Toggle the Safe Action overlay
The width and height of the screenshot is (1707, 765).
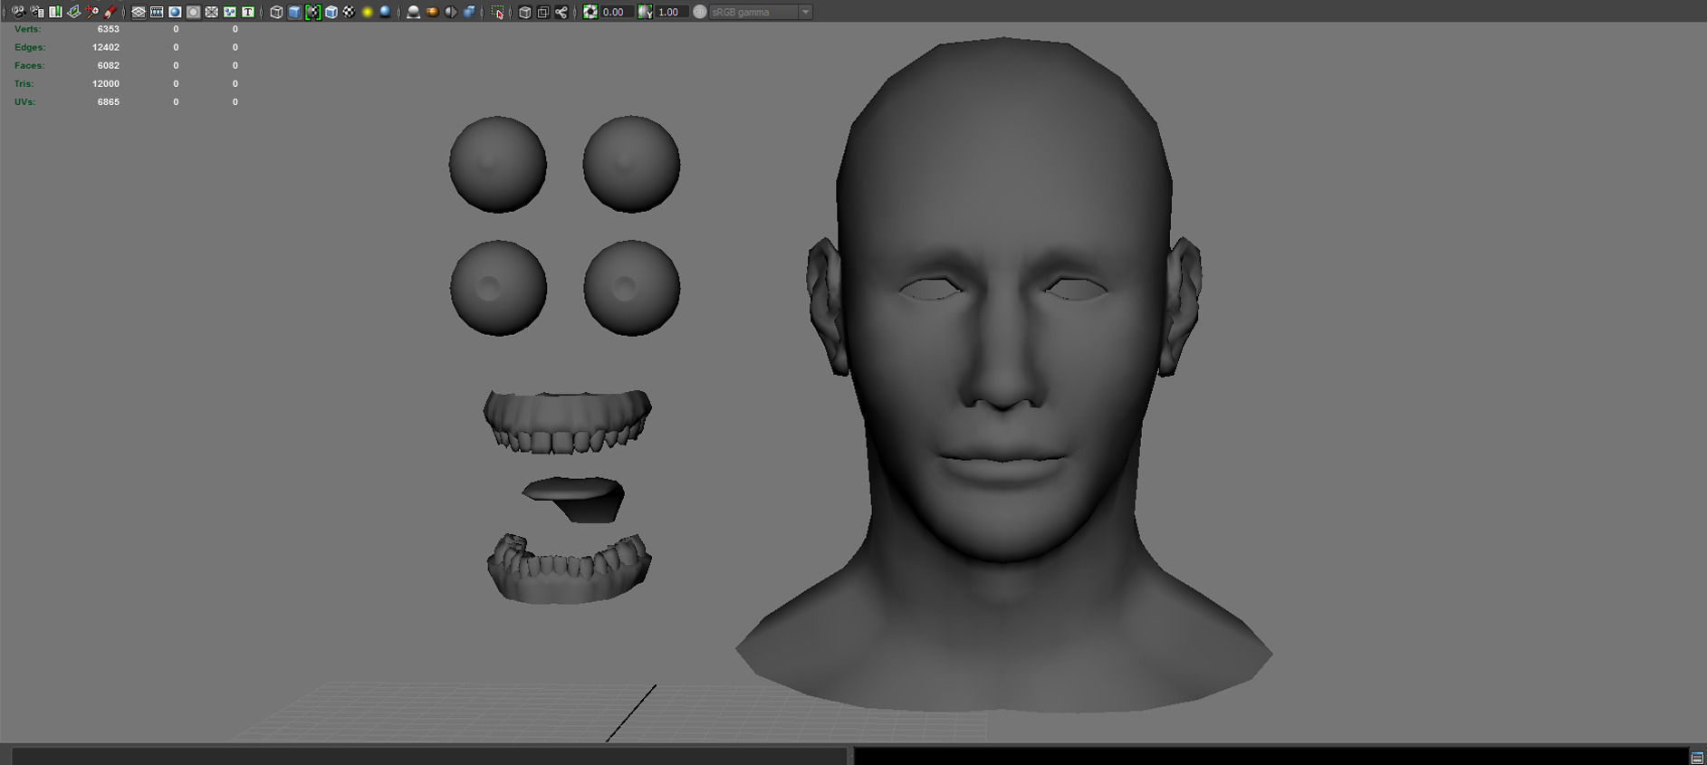click(x=230, y=12)
